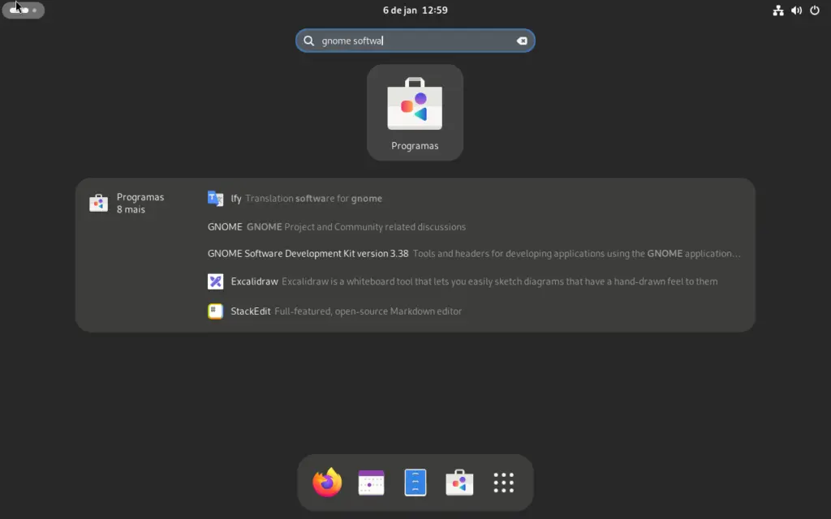Open the Excalidraw result icon
Viewport: 831px width, 519px height.
pos(215,281)
